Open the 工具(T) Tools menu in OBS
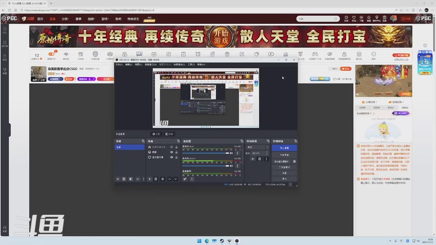Image resolution: width=436 pixels, height=245 pixels. [x=191, y=64]
